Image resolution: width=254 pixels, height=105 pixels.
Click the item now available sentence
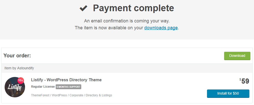(109, 28)
